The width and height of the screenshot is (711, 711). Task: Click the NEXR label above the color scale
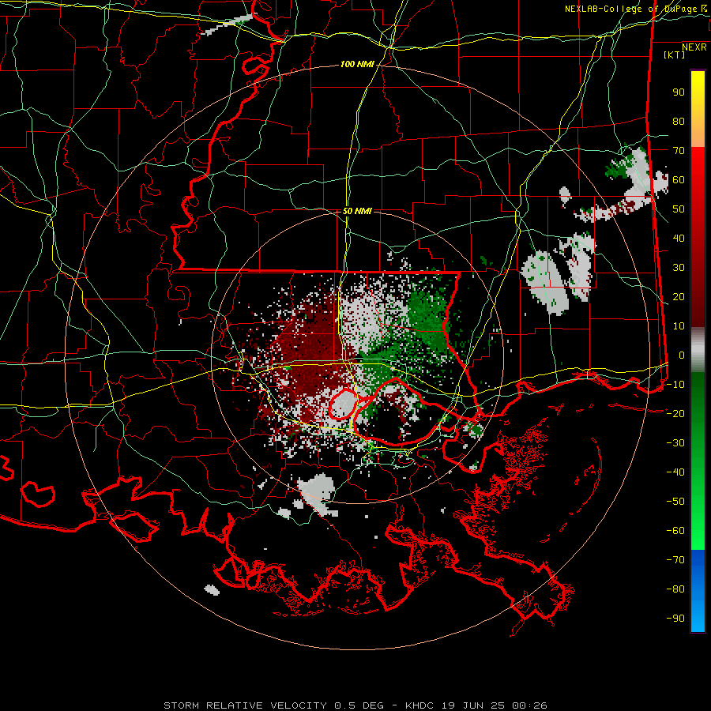click(694, 47)
